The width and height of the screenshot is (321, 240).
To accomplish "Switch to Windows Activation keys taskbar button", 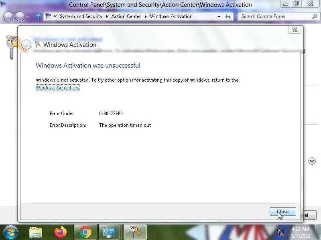I will [x=135, y=232].
